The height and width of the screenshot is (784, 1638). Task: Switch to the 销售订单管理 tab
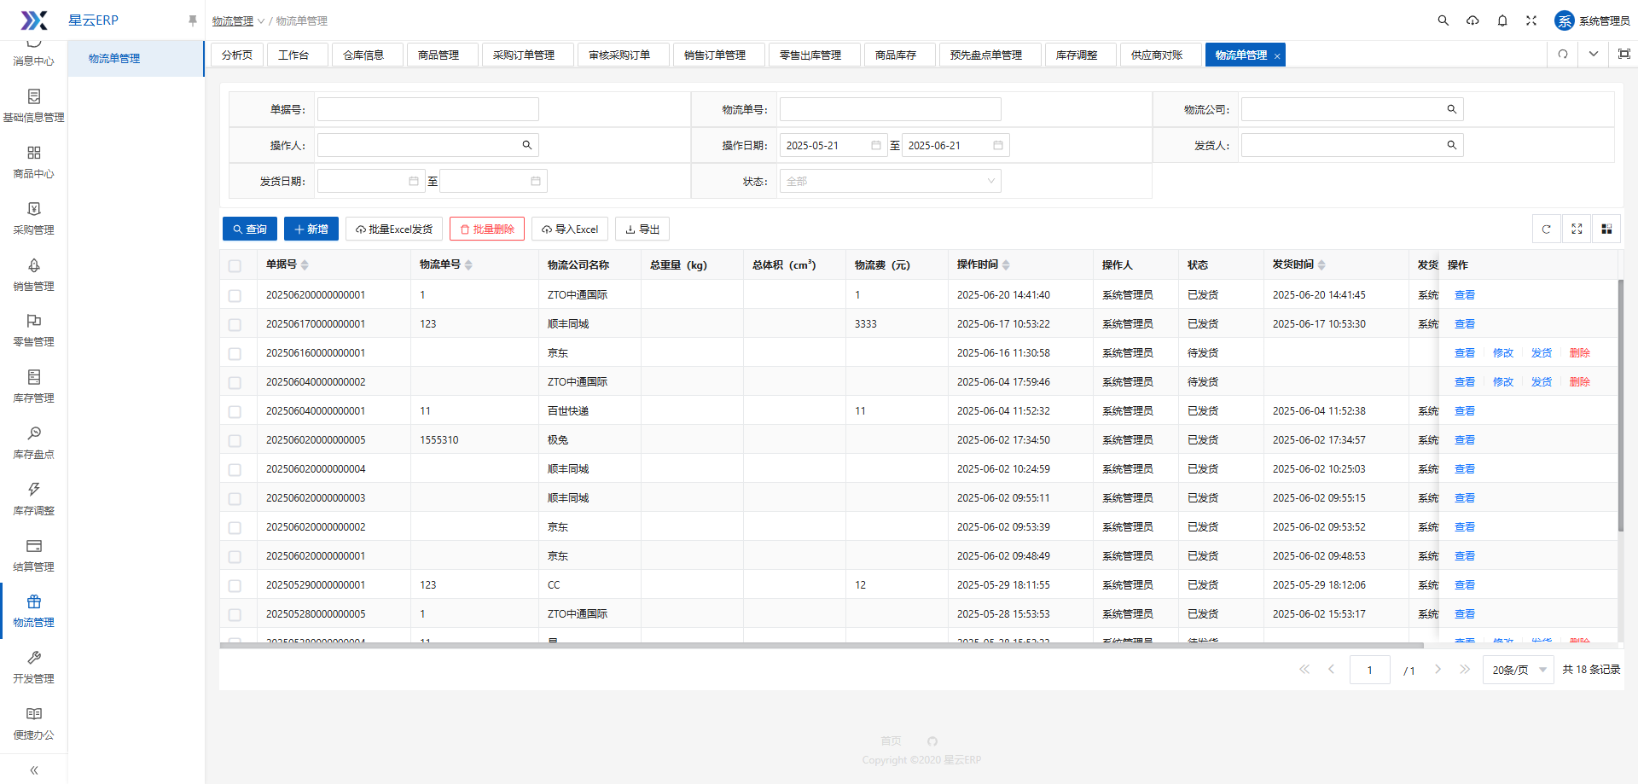[715, 55]
